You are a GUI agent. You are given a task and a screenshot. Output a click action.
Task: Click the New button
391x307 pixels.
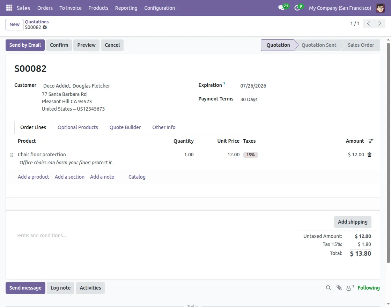(14, 24)
